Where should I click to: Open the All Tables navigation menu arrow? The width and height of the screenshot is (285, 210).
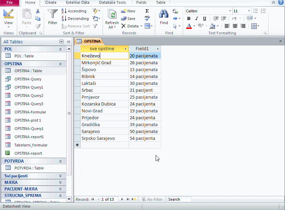[61, 42]
